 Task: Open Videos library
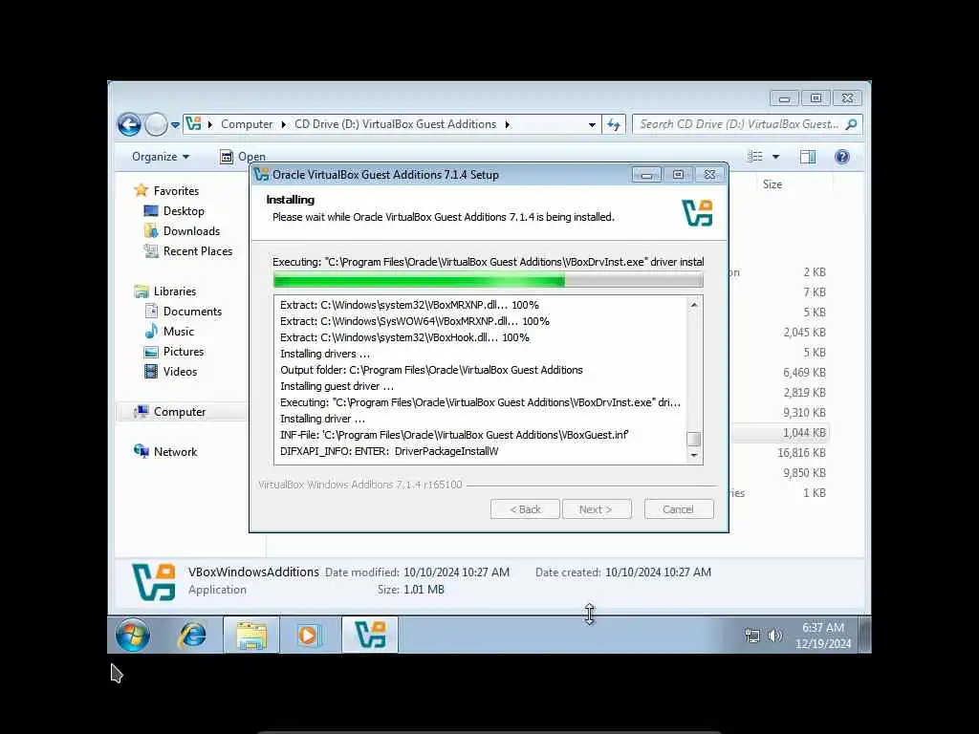pyautogui.click(x=180, y=372)
